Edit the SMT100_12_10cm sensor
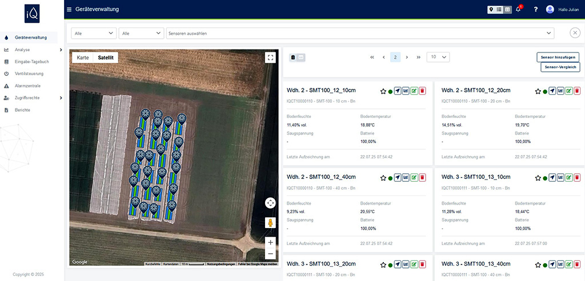 414,91
